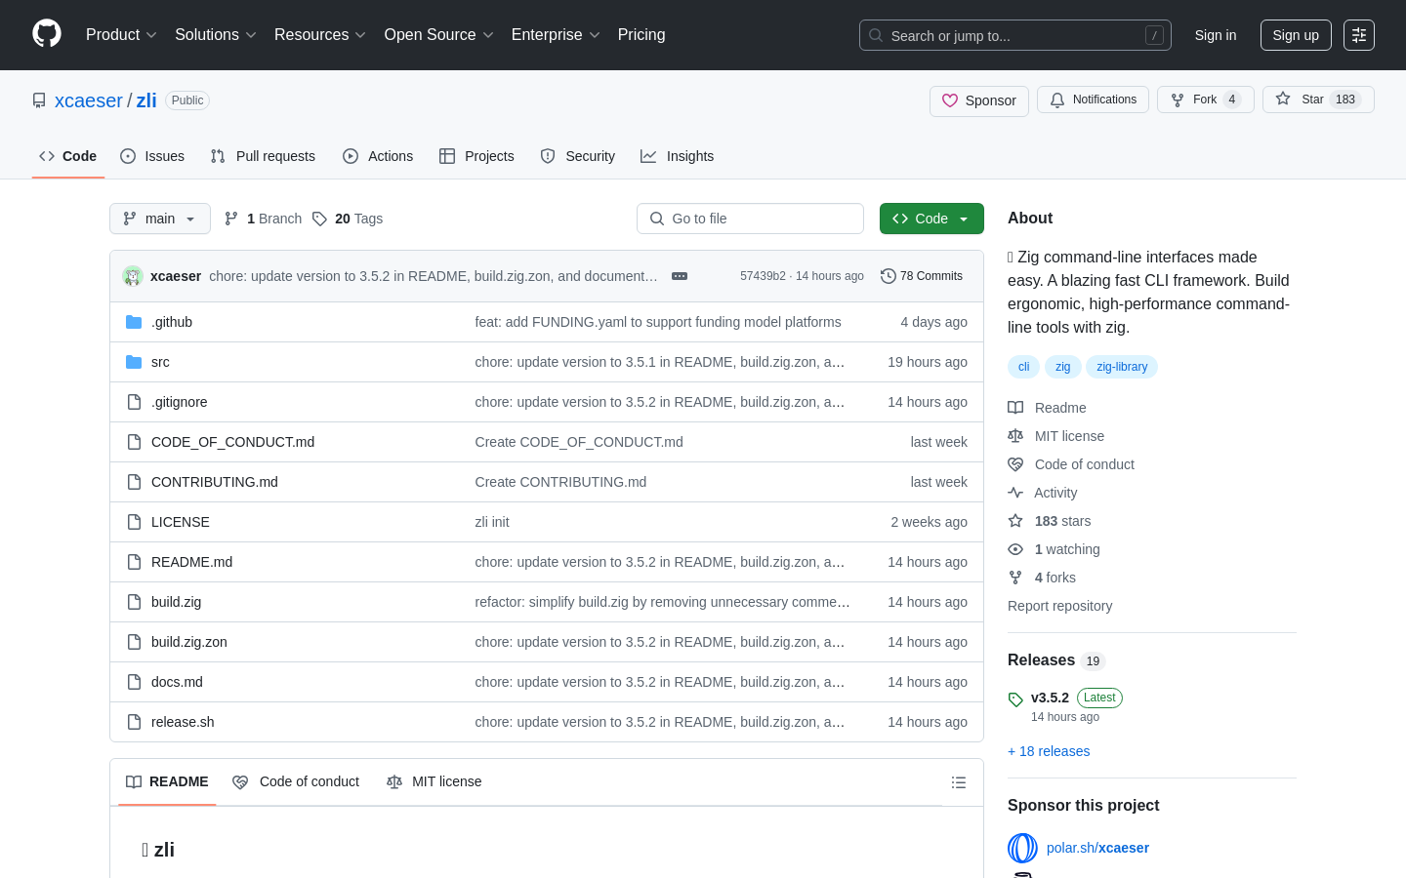Open the Notifications button
This screenshot has width=1406, height=878.
tap(1093, 100)
